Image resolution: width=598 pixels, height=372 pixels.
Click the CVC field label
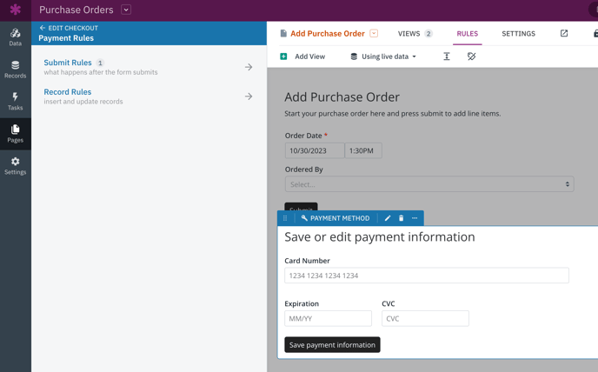pyautogui.click(x=389, y=303)
